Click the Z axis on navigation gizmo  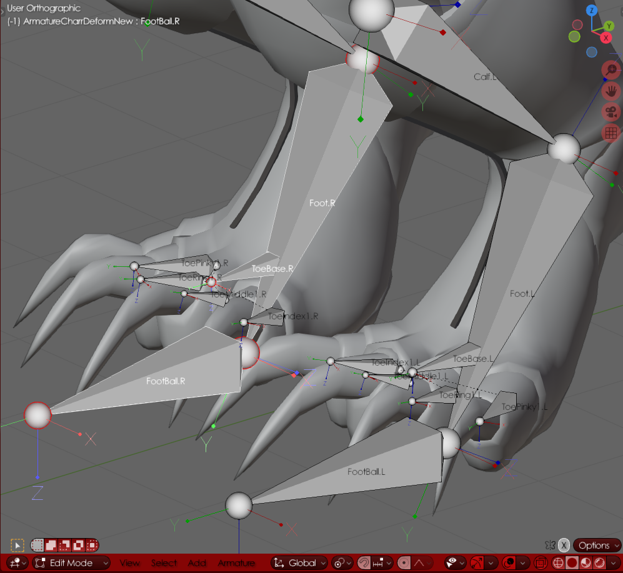click(592, 11)
